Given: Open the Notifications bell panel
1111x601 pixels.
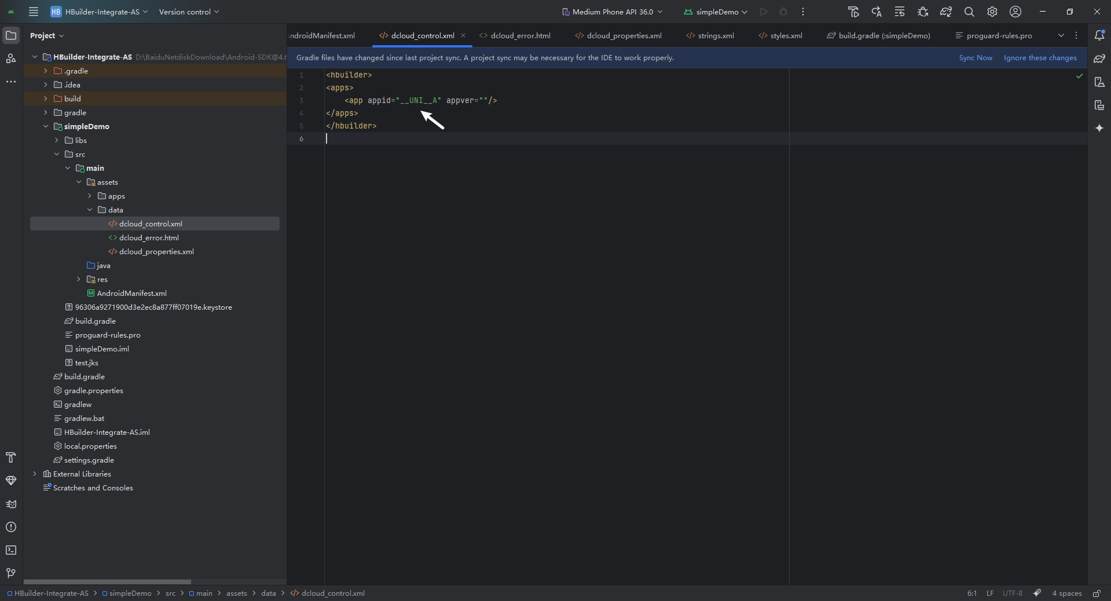Looking at the screenshot, I should coord(1099,35).
